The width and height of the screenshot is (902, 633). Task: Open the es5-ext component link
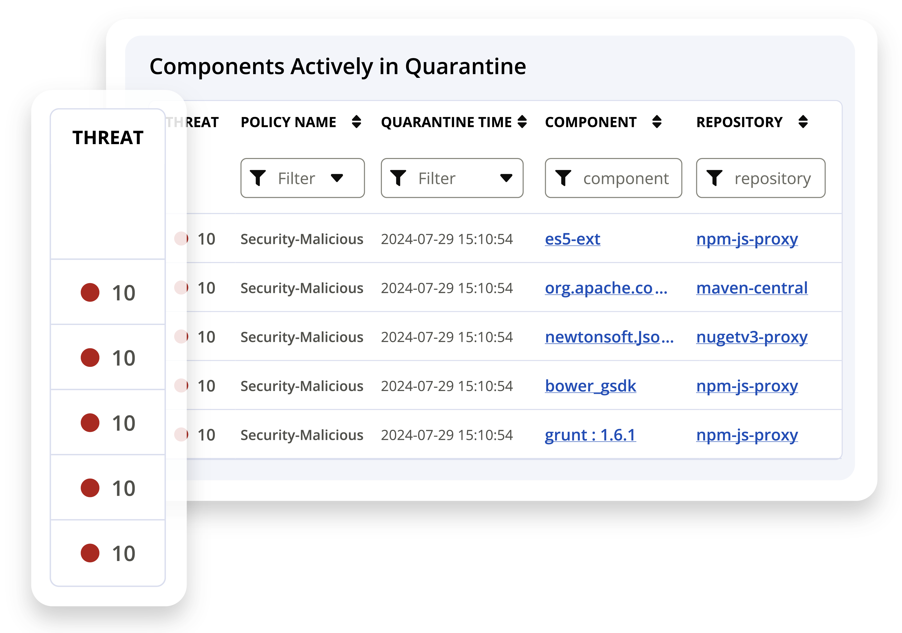[572, 239]
